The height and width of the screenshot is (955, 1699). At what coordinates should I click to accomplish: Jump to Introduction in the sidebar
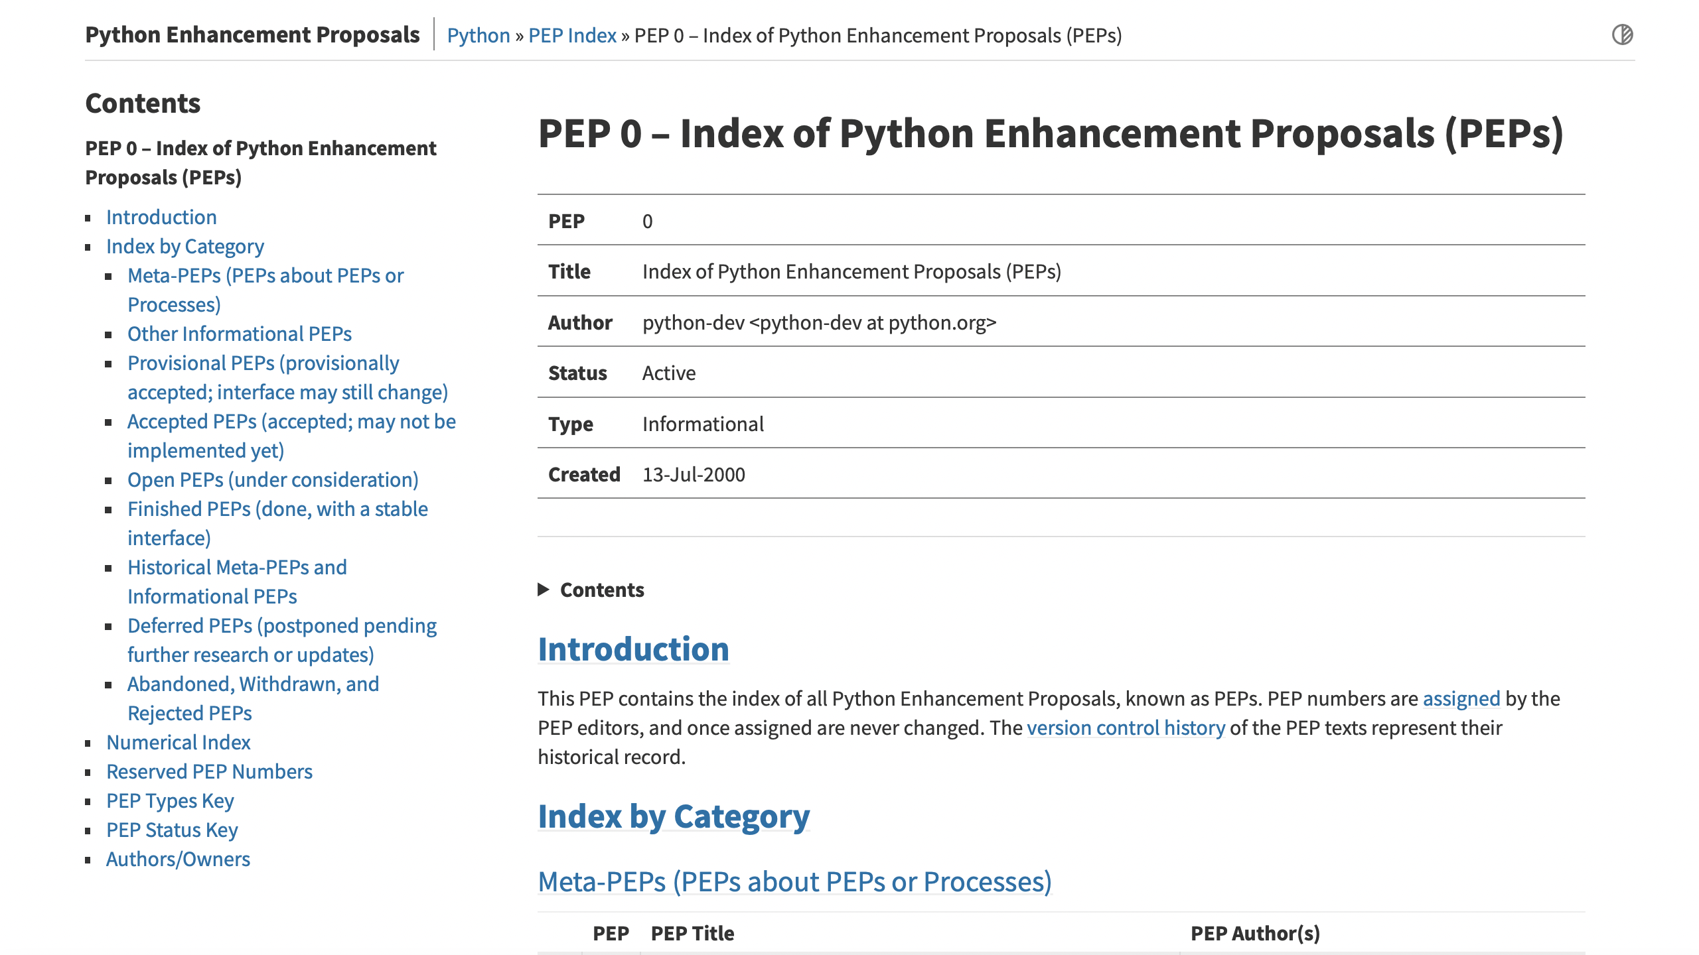[x=161, y=217]
